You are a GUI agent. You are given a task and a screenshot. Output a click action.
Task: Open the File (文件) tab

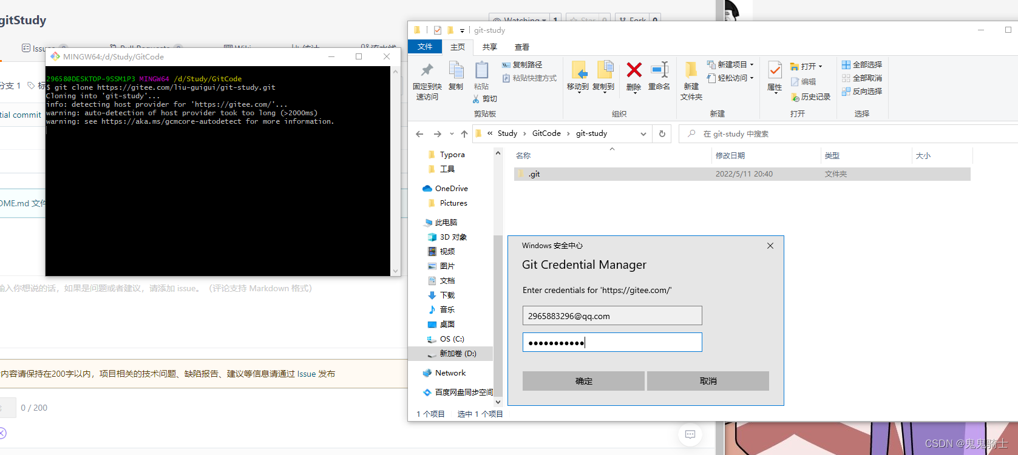click(x=425, y=47)
